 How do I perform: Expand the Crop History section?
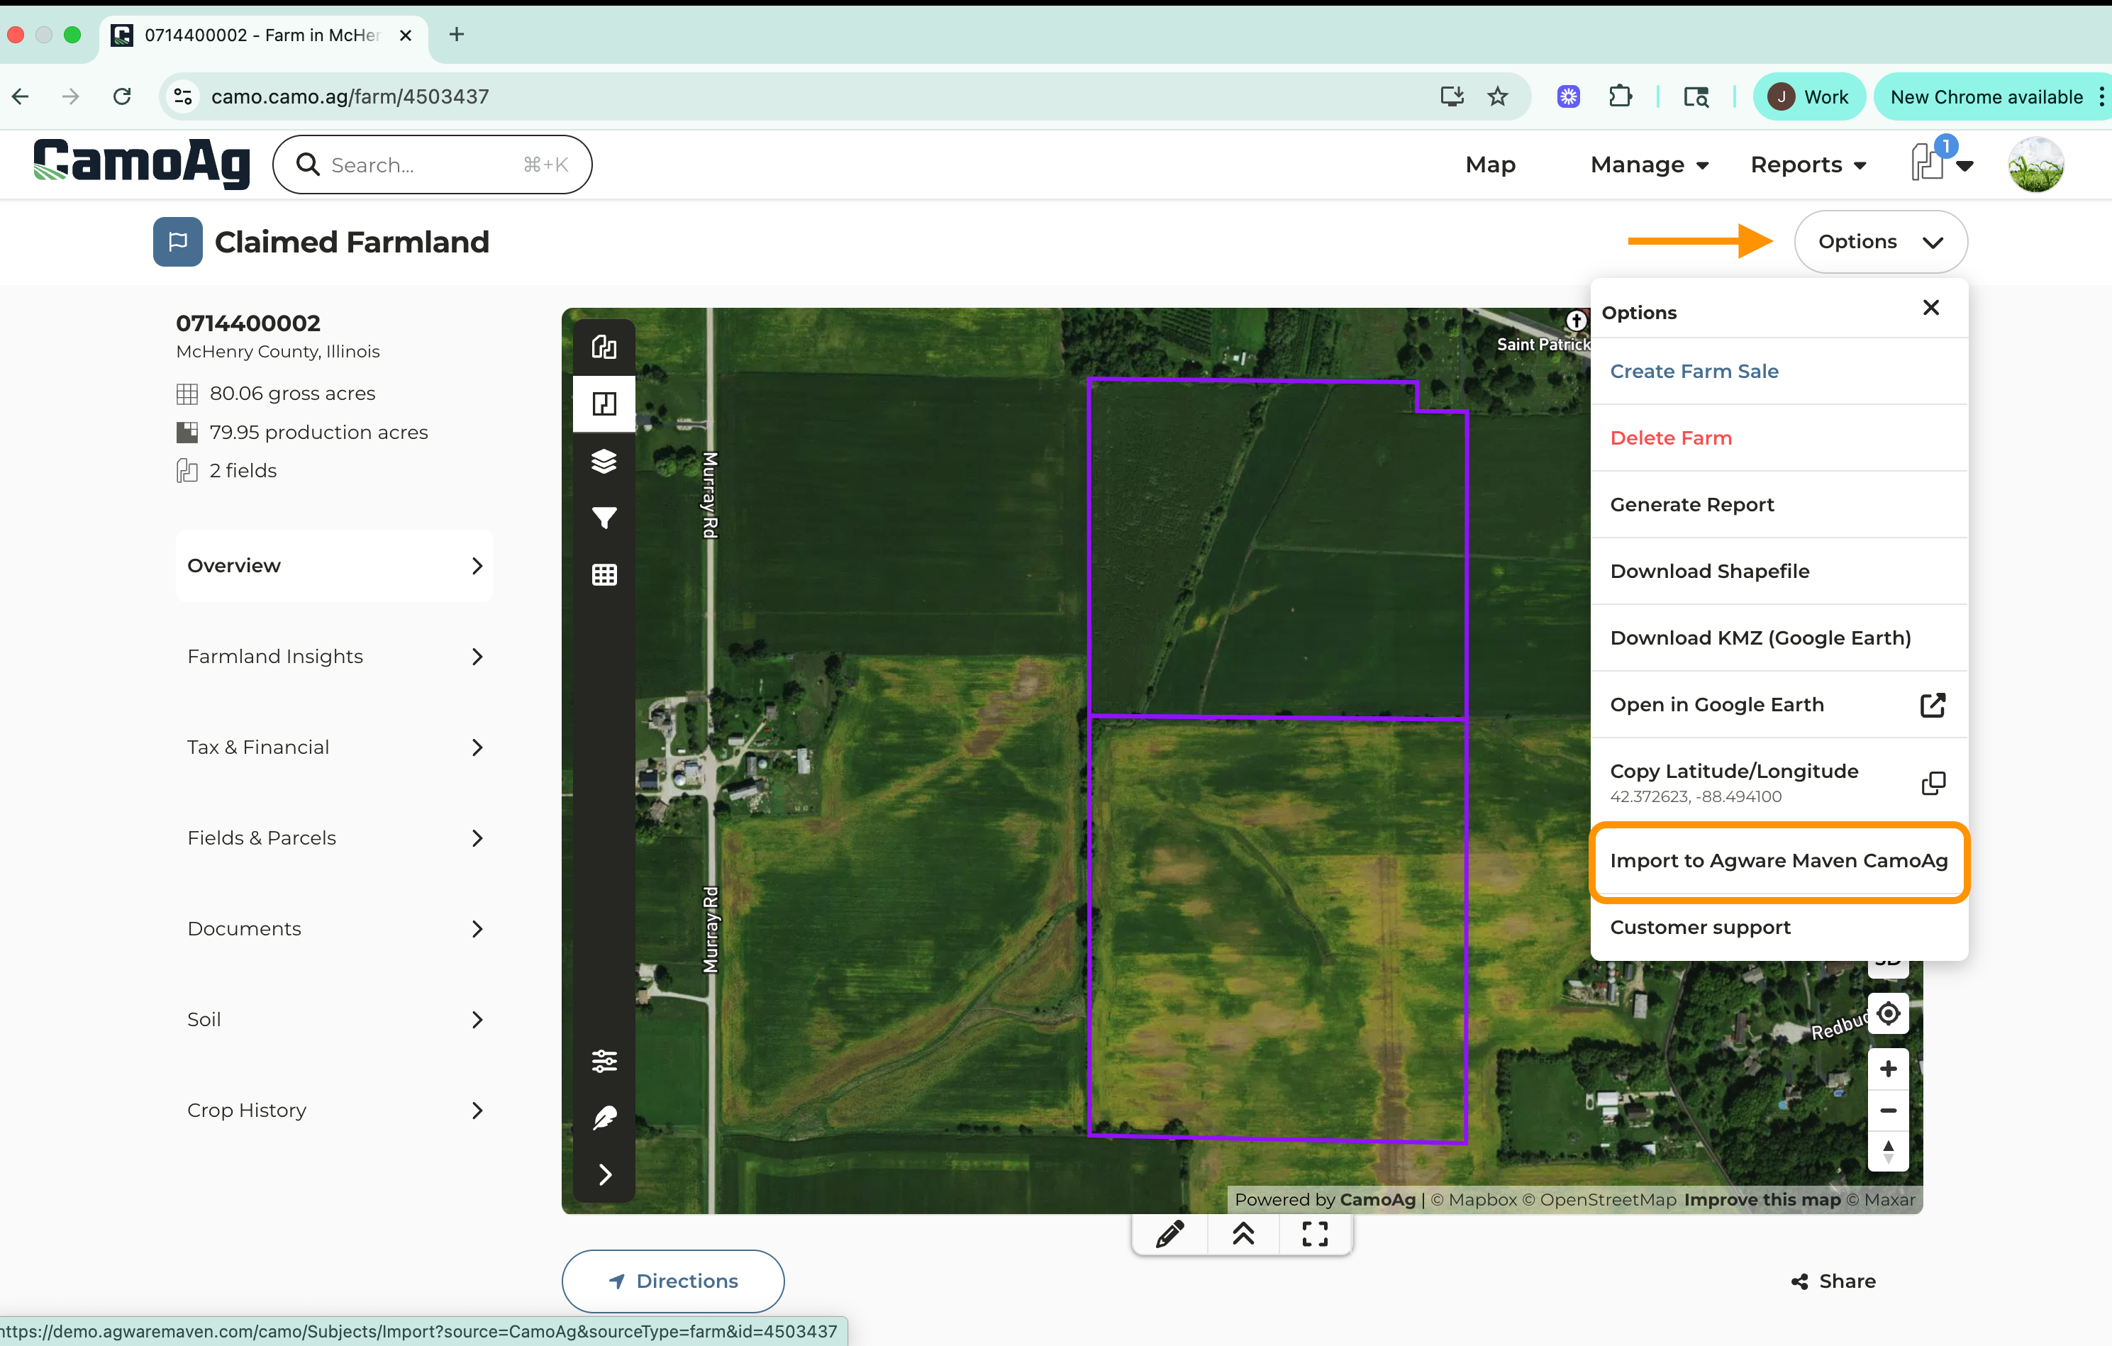(x=334, y=1110)
